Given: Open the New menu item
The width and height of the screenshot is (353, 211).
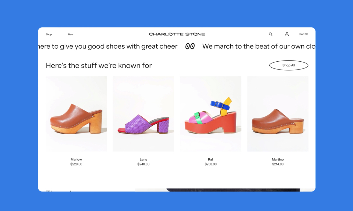Looking at the screenshot, I should 71,34.
